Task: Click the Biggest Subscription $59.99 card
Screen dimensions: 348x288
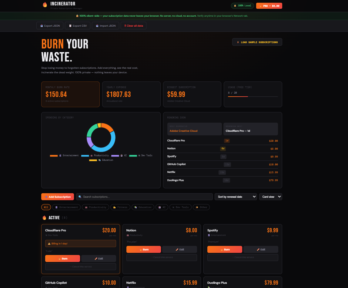Action: pos(192,94)
